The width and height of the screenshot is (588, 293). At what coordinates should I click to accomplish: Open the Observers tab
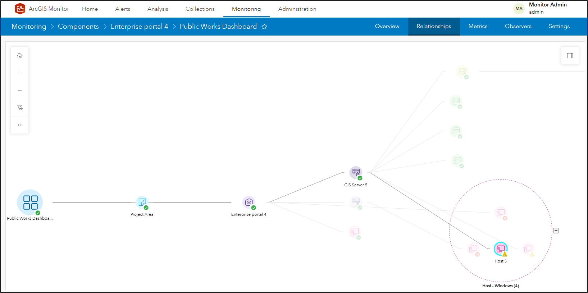518,26
